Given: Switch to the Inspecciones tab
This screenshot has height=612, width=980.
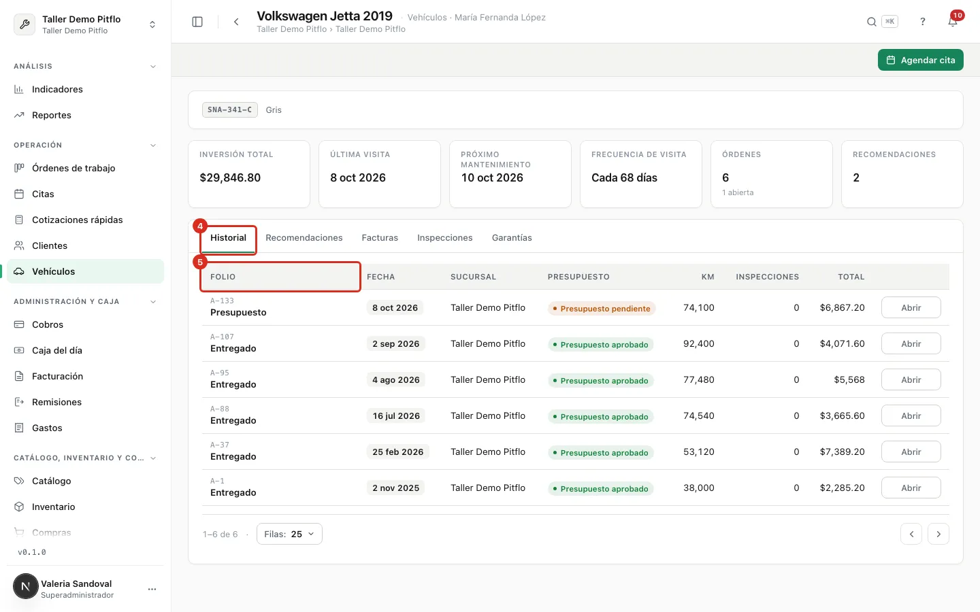Looking at the screenshot, I should (445, 238).
